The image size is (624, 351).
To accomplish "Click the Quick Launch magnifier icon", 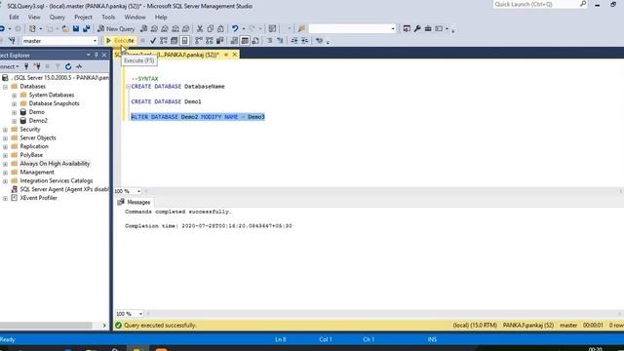I will click(583, 4).
